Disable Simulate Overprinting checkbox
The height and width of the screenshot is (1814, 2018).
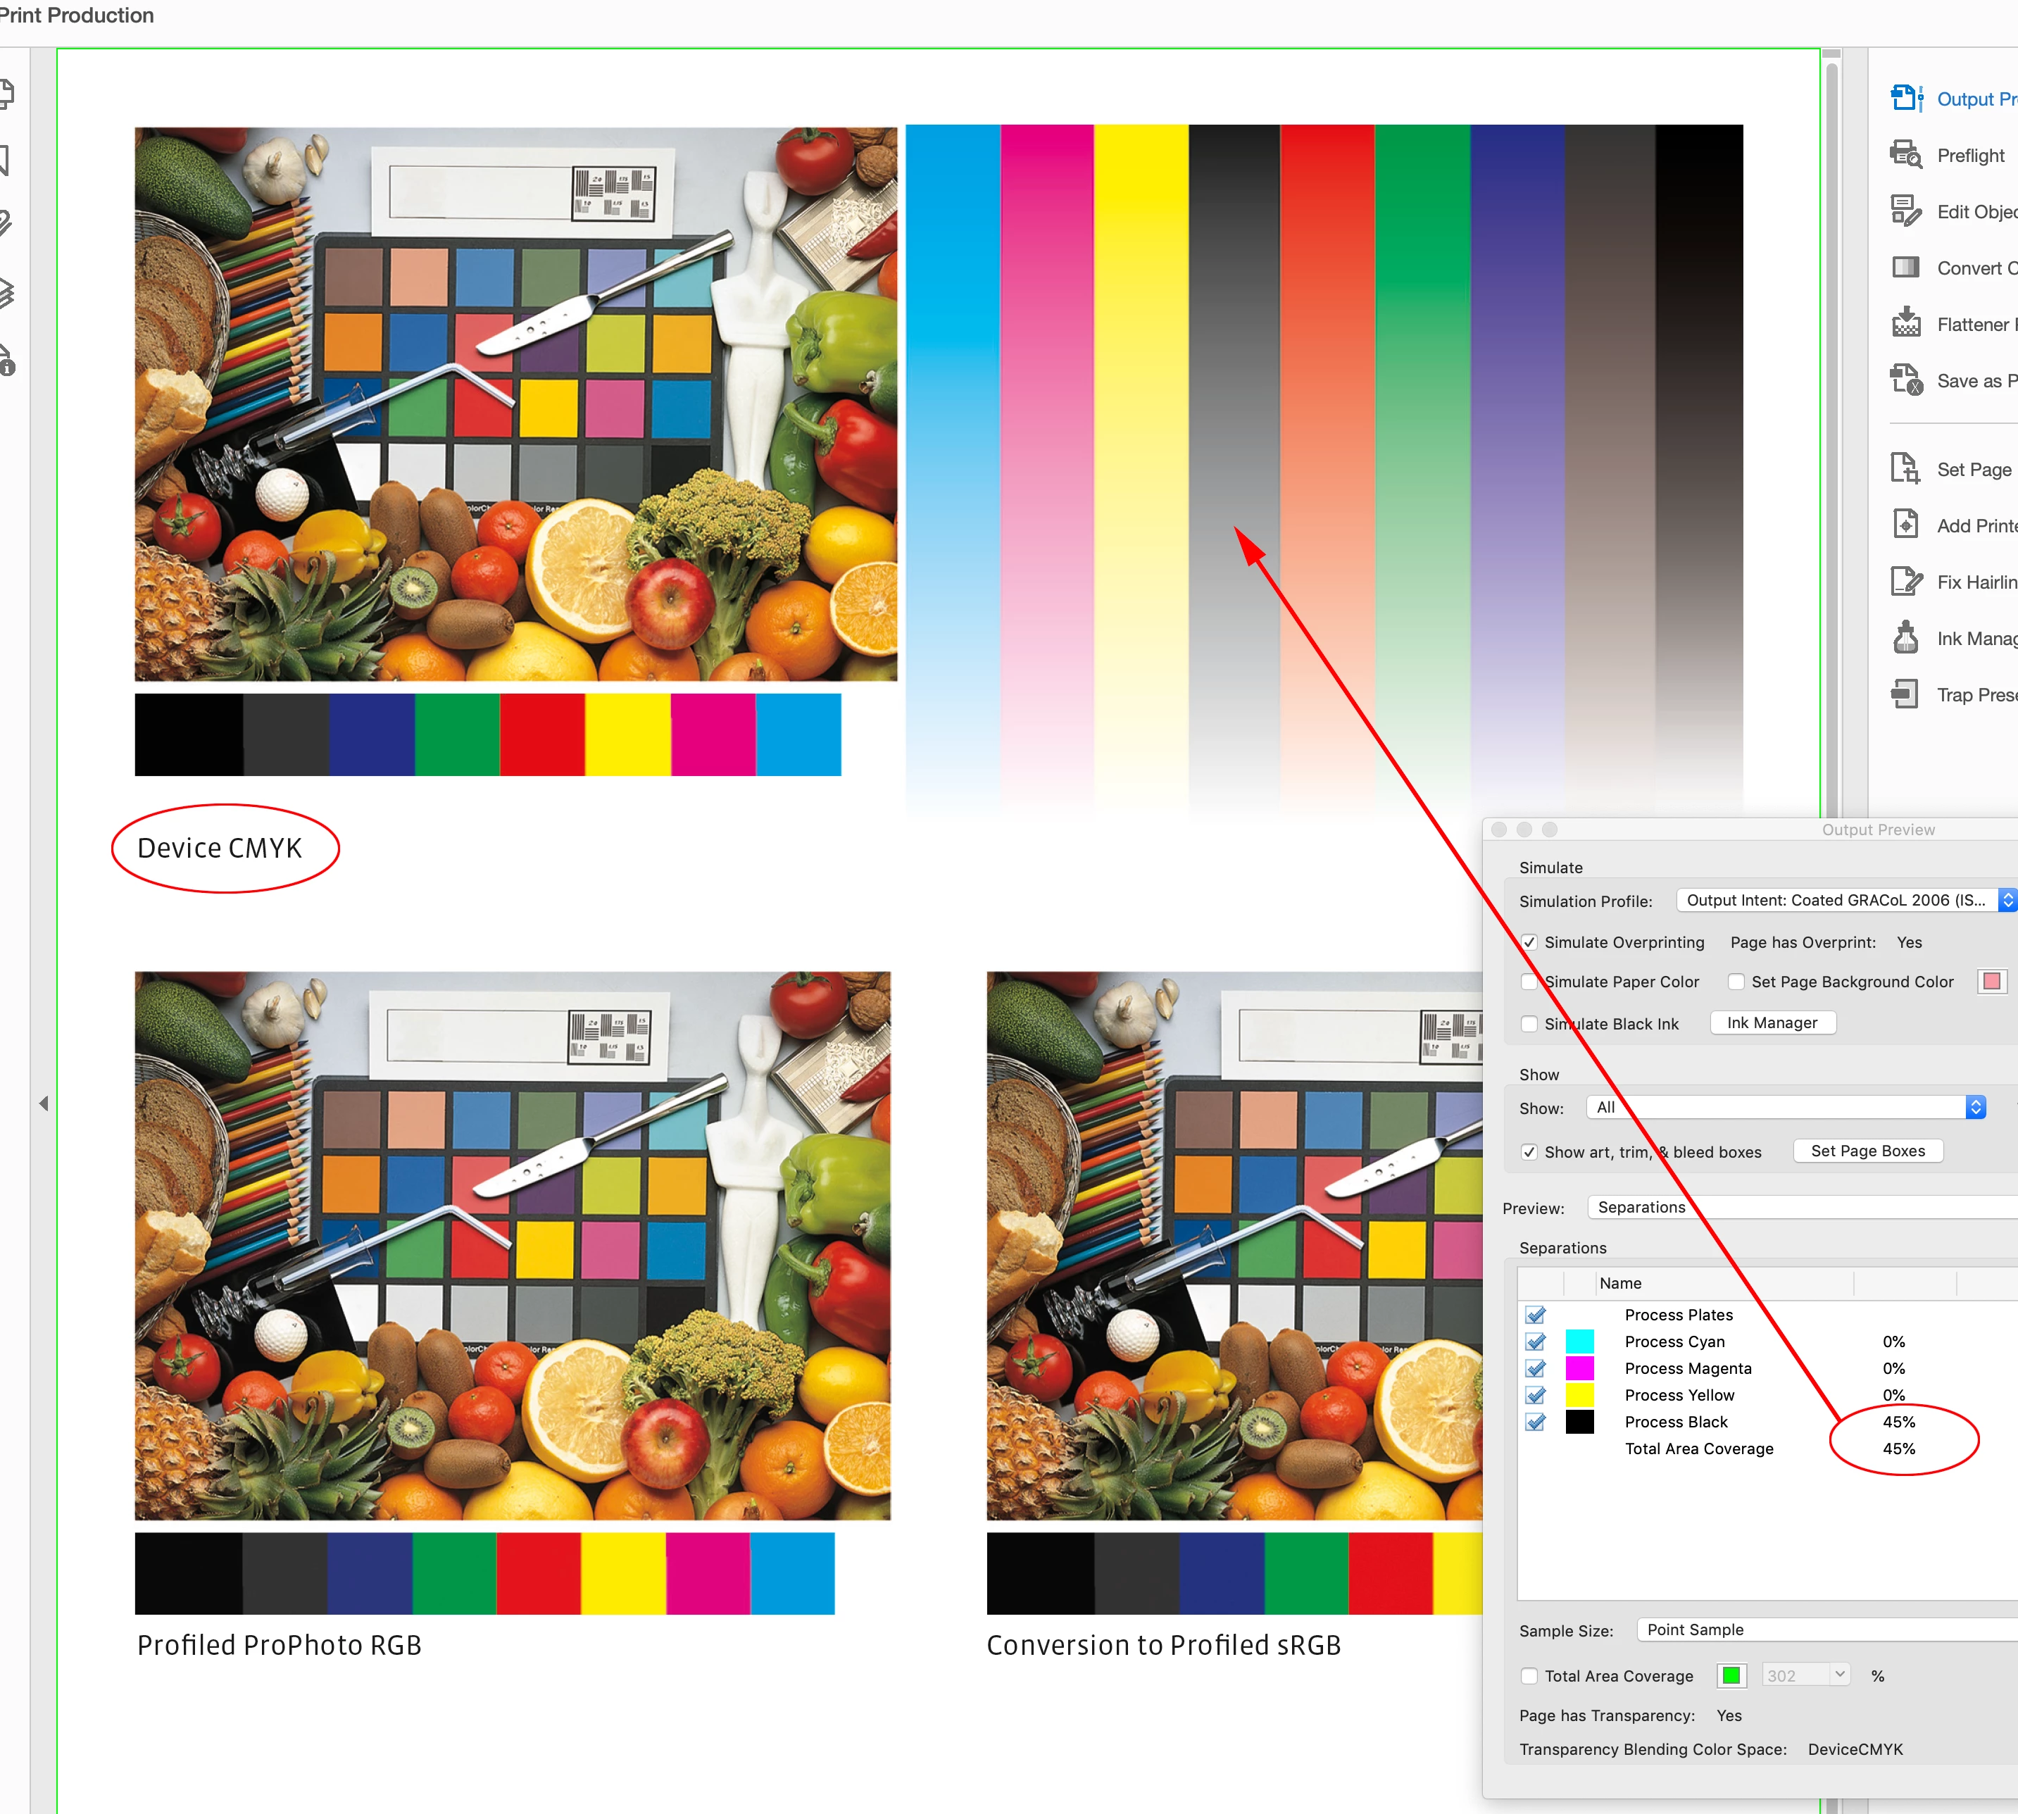(x=1529, y=942)
